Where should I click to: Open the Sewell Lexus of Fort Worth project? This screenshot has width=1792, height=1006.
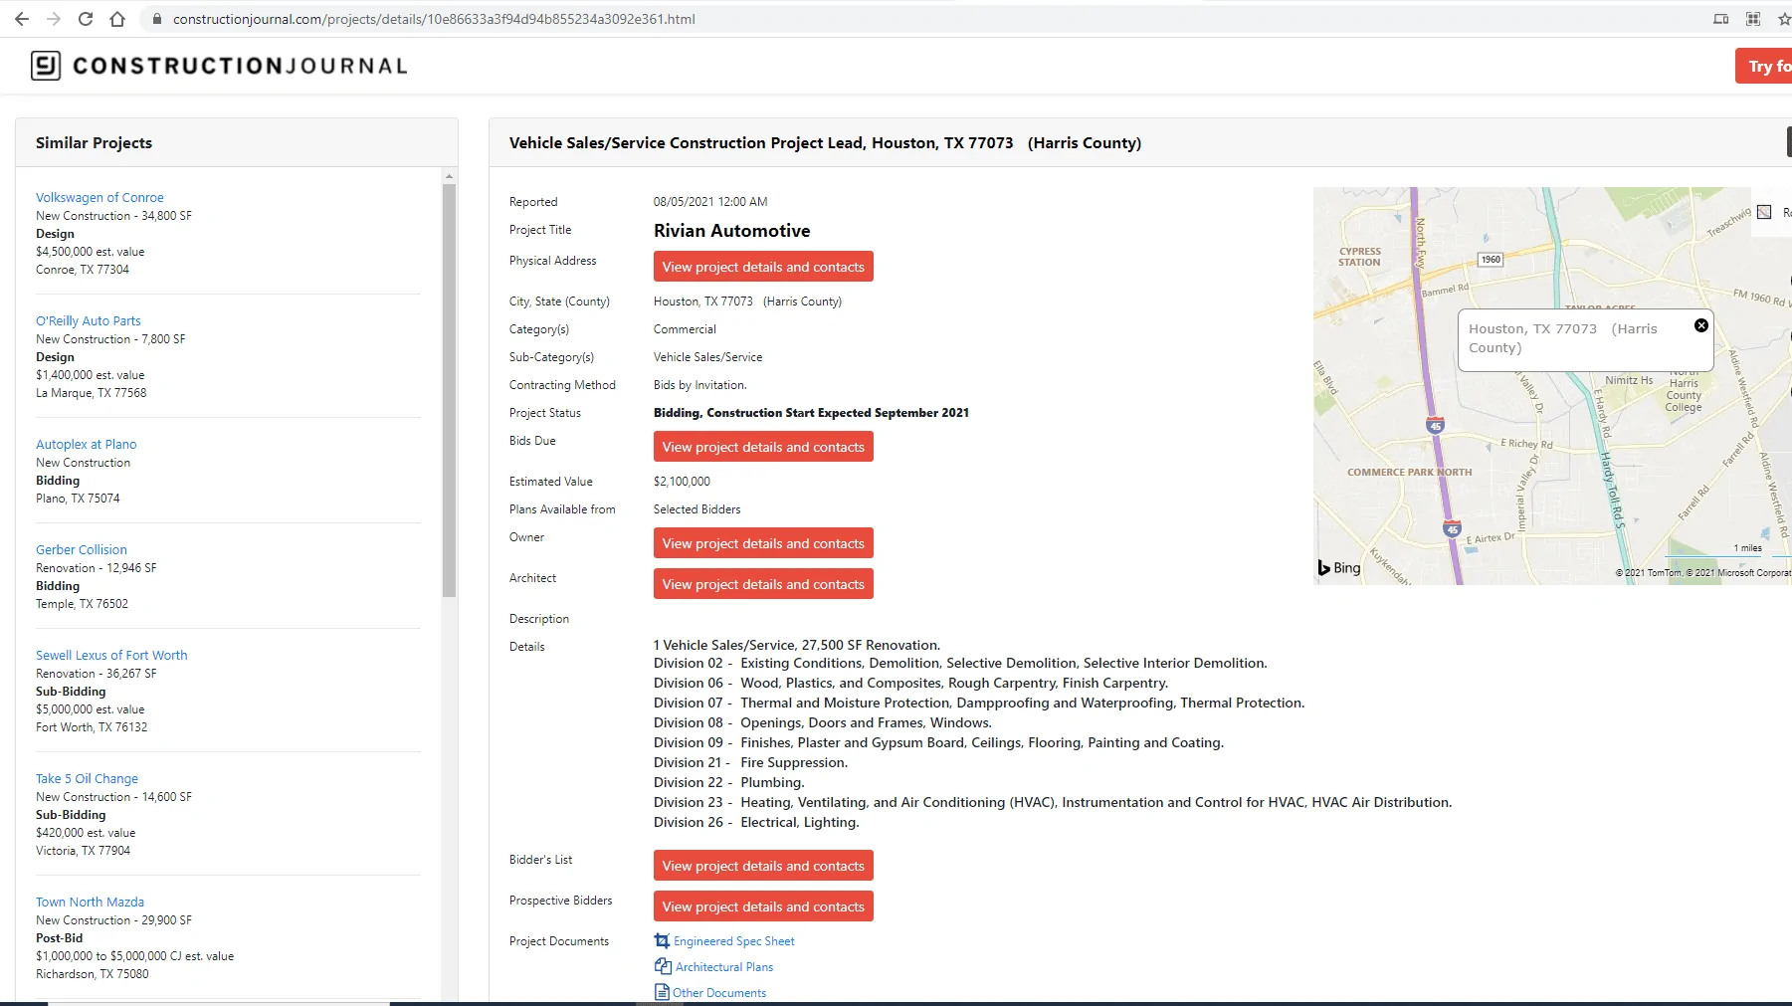click(x=111, y=655)
